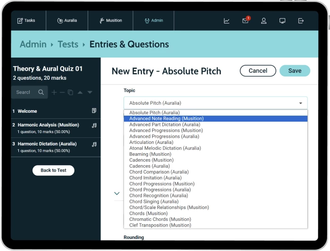Expand the chevron section below the Topic field

(117, 193)
